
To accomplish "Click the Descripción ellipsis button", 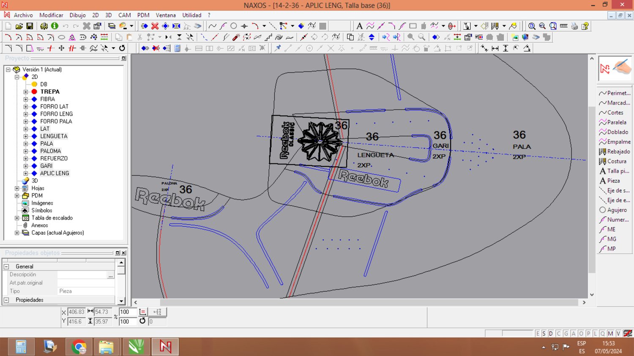I will tap(111, 275).
